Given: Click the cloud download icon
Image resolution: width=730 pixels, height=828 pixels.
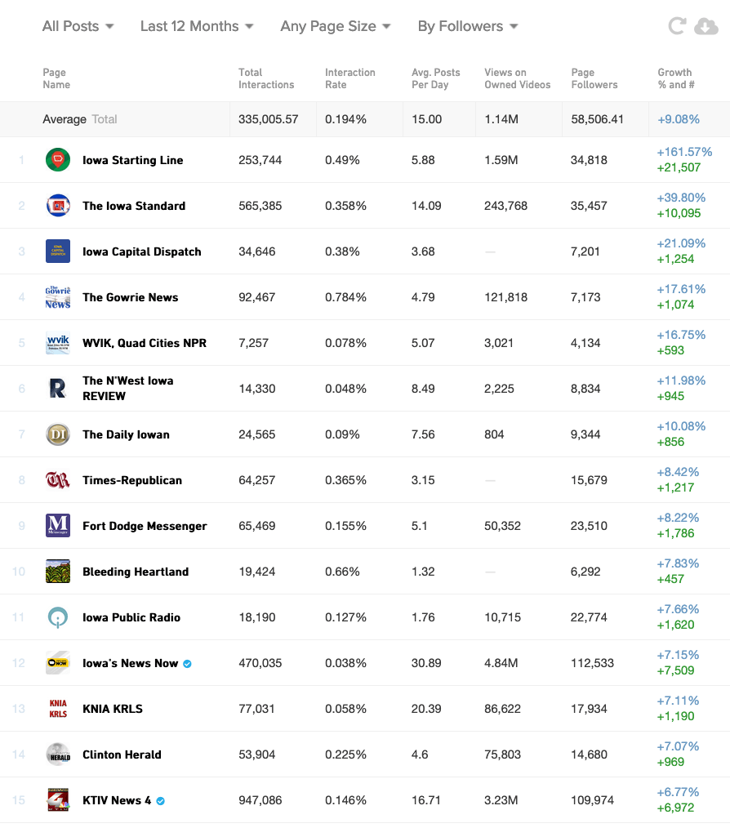Looking at the screenshot, I should pos(706,27).
